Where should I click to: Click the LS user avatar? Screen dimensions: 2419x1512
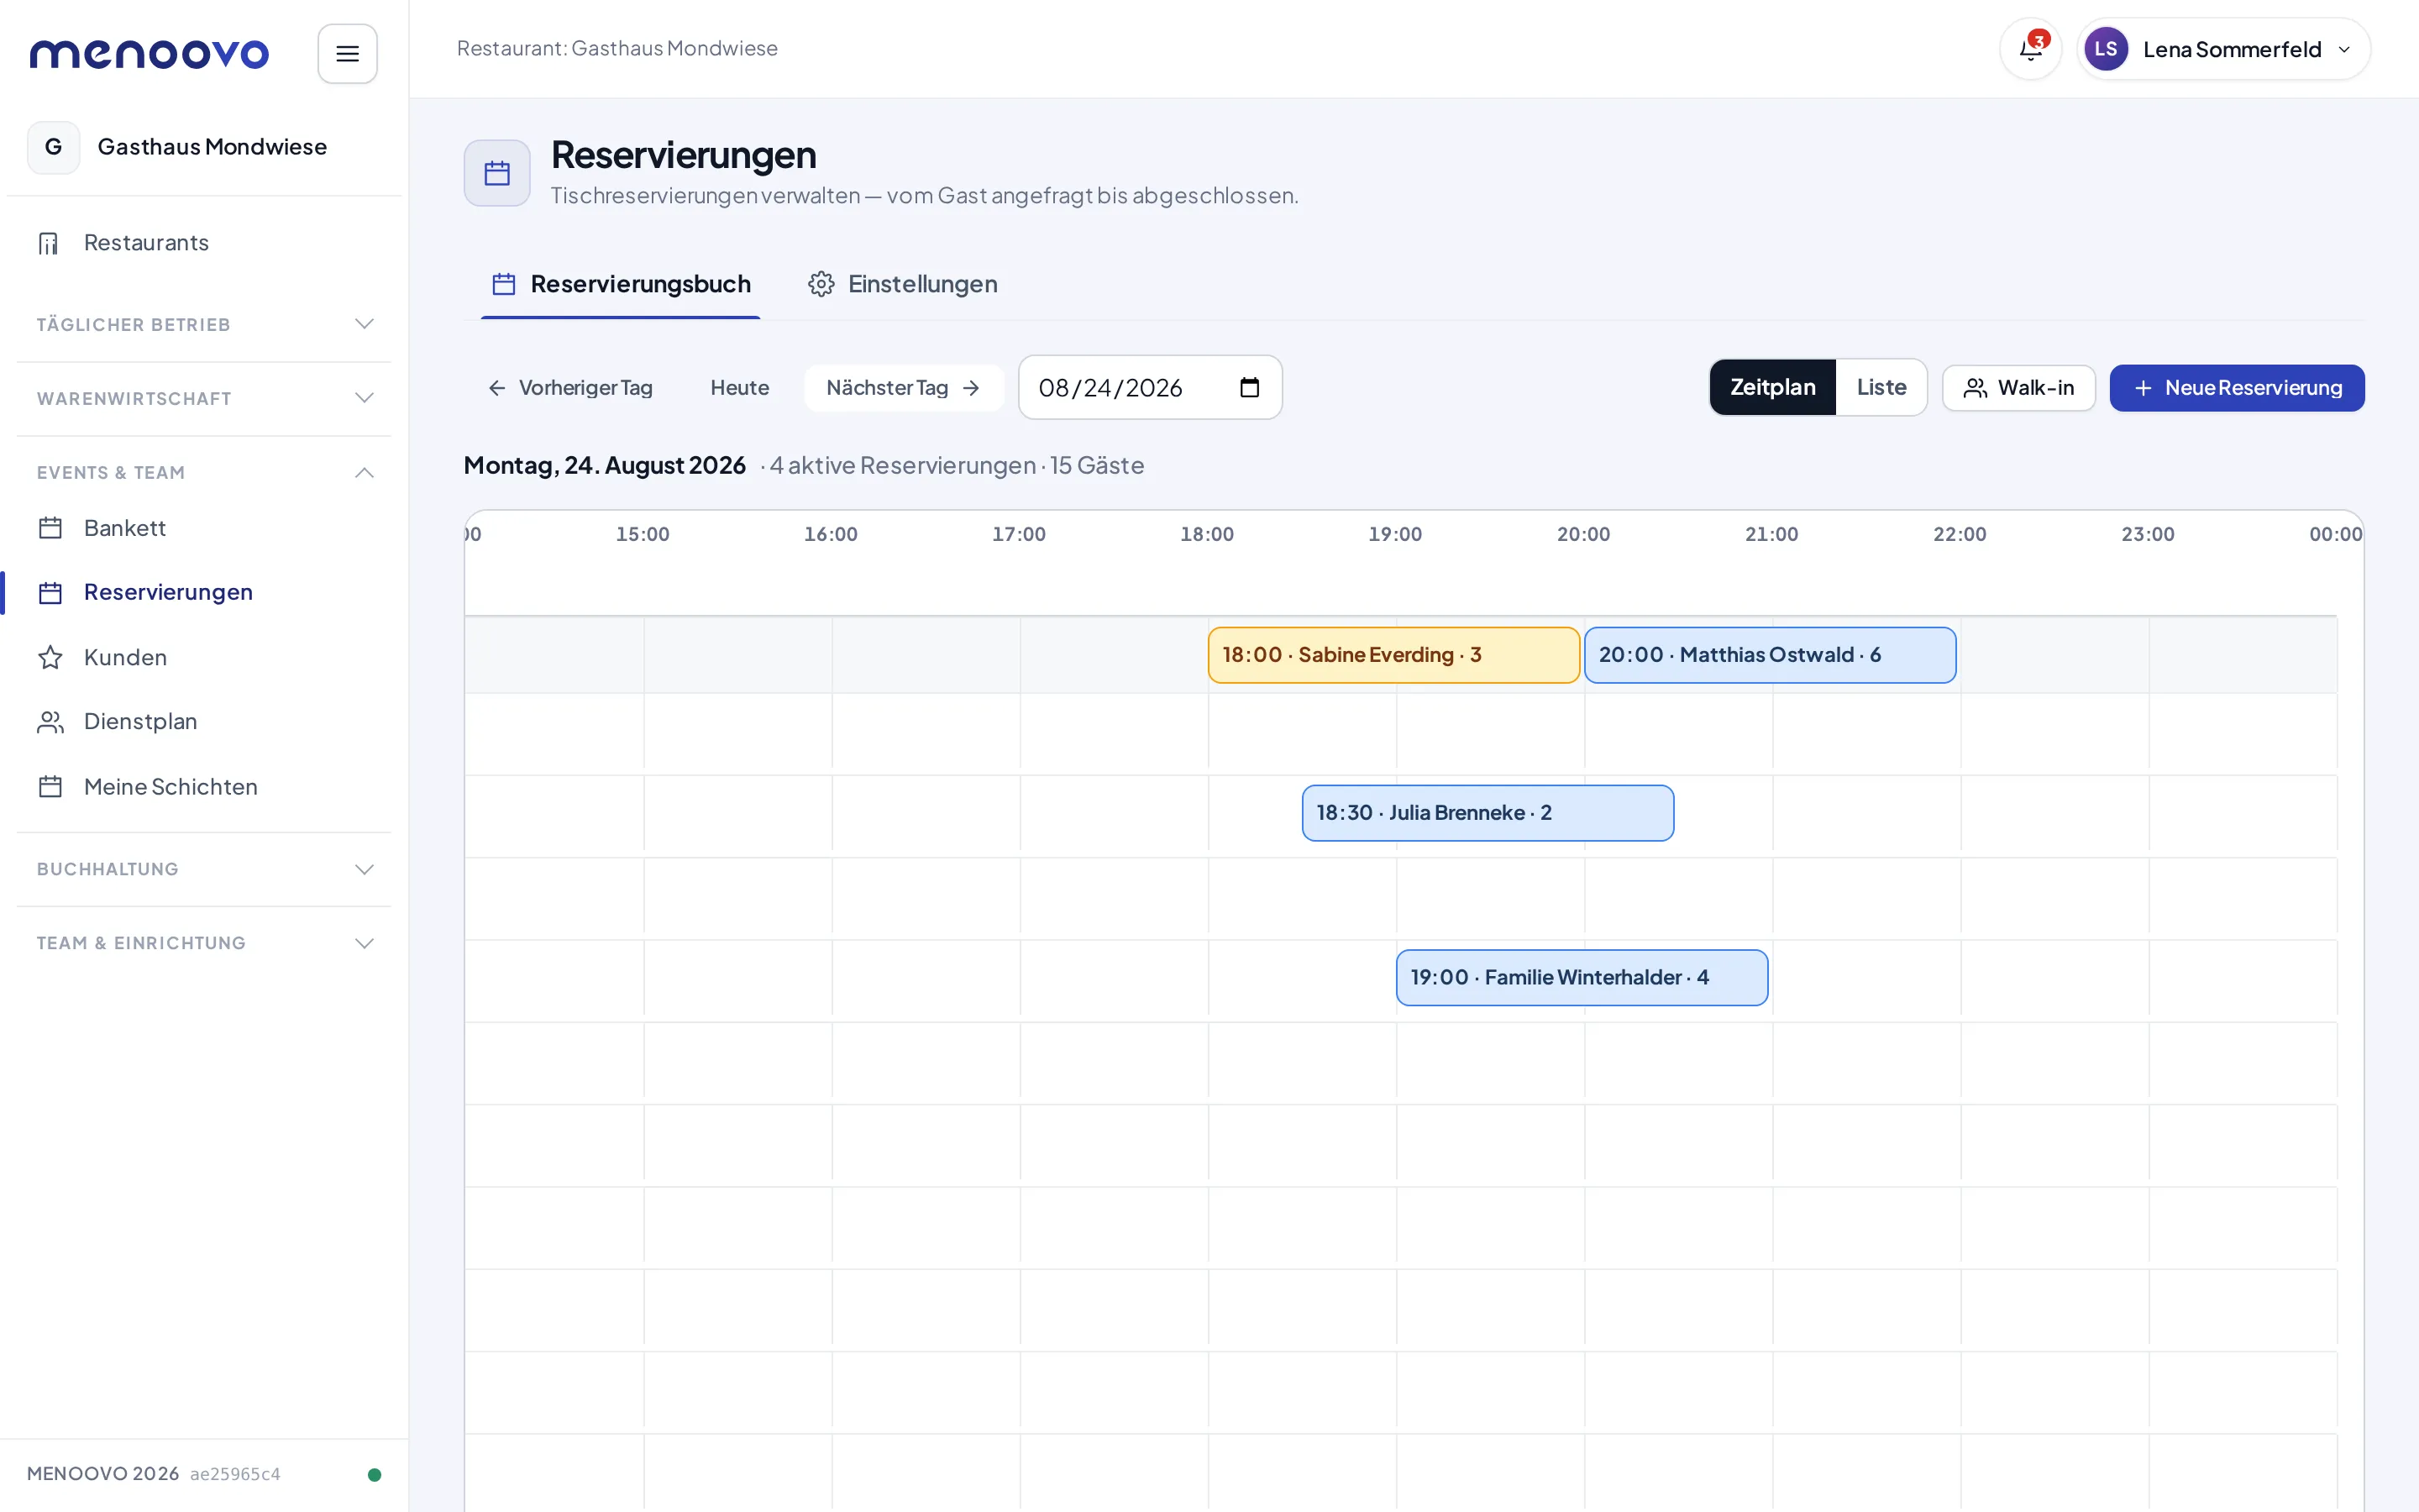pyautogui.click(x=2105, y=49)
